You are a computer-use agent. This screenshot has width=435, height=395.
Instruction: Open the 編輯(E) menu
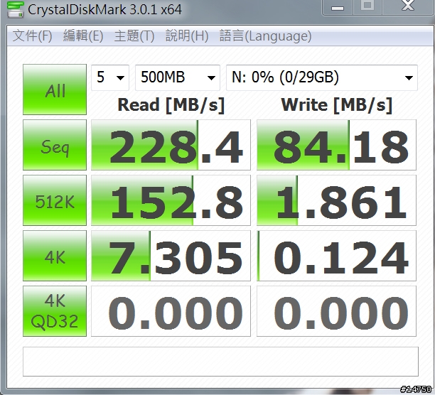83,36
